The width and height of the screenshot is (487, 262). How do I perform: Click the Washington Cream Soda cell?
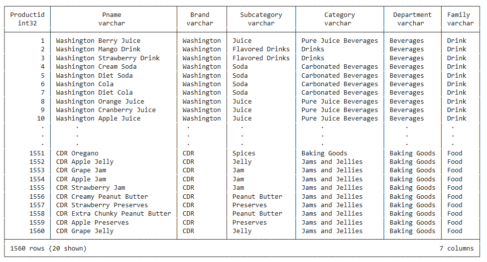pyautogui.click(x=96, y=67)
